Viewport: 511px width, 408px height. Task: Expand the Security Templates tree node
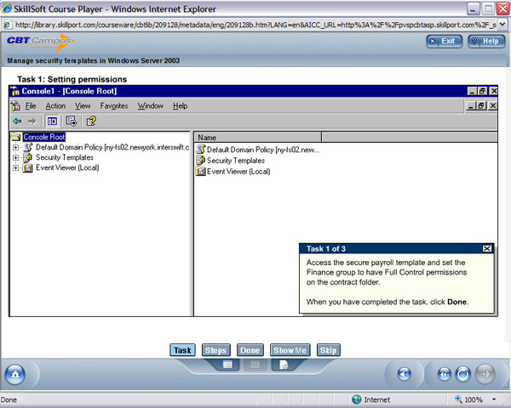click(x=15, y=157)
